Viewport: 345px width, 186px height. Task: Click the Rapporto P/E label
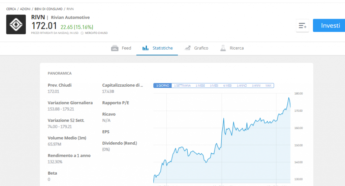(116, 103)
